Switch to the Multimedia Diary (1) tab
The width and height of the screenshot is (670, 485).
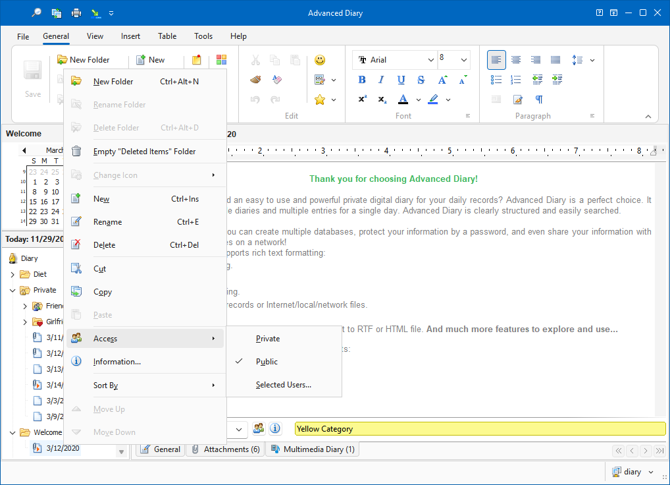point(313,449)
